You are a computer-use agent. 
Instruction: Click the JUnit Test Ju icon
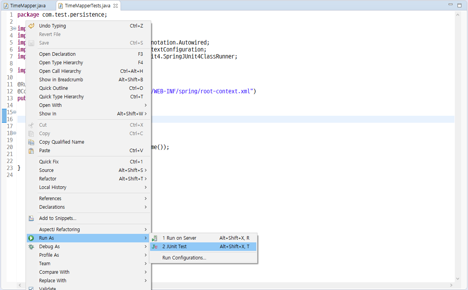[155, 247]
